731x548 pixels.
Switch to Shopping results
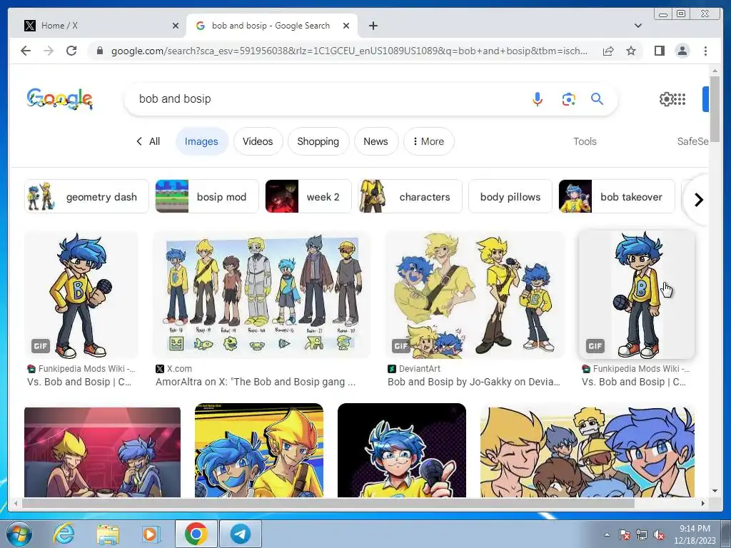(x=318, y=141)
